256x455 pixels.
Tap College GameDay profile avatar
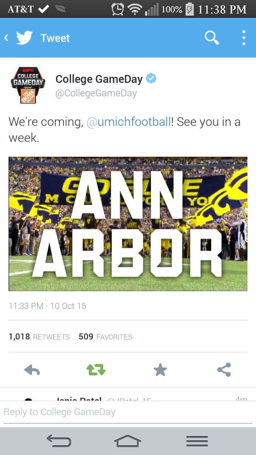28,85
